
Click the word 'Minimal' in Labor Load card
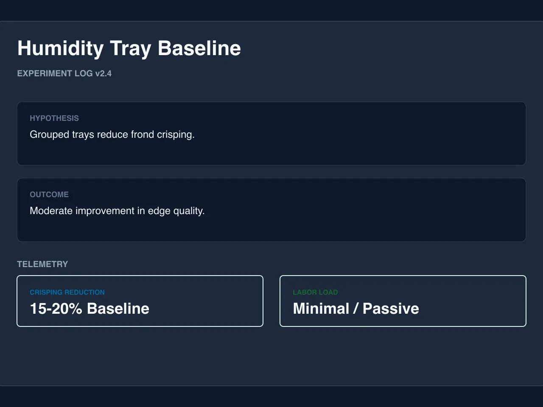pyautogui.click(x=321, y=308)
